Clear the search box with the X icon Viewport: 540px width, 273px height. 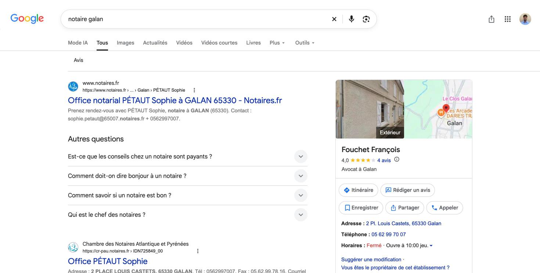pos(334,19)
